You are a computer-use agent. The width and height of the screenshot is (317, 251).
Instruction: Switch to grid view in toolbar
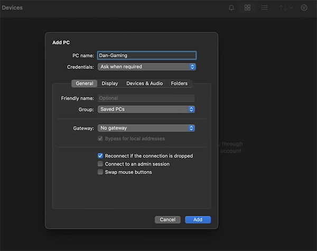pos(247,8)
